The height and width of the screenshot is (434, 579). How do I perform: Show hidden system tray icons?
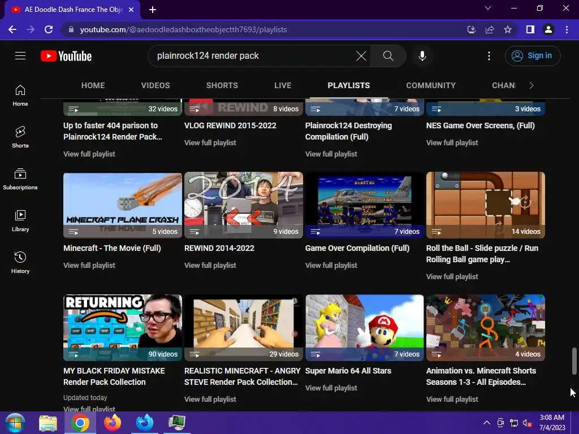click(x=487, y=423)
